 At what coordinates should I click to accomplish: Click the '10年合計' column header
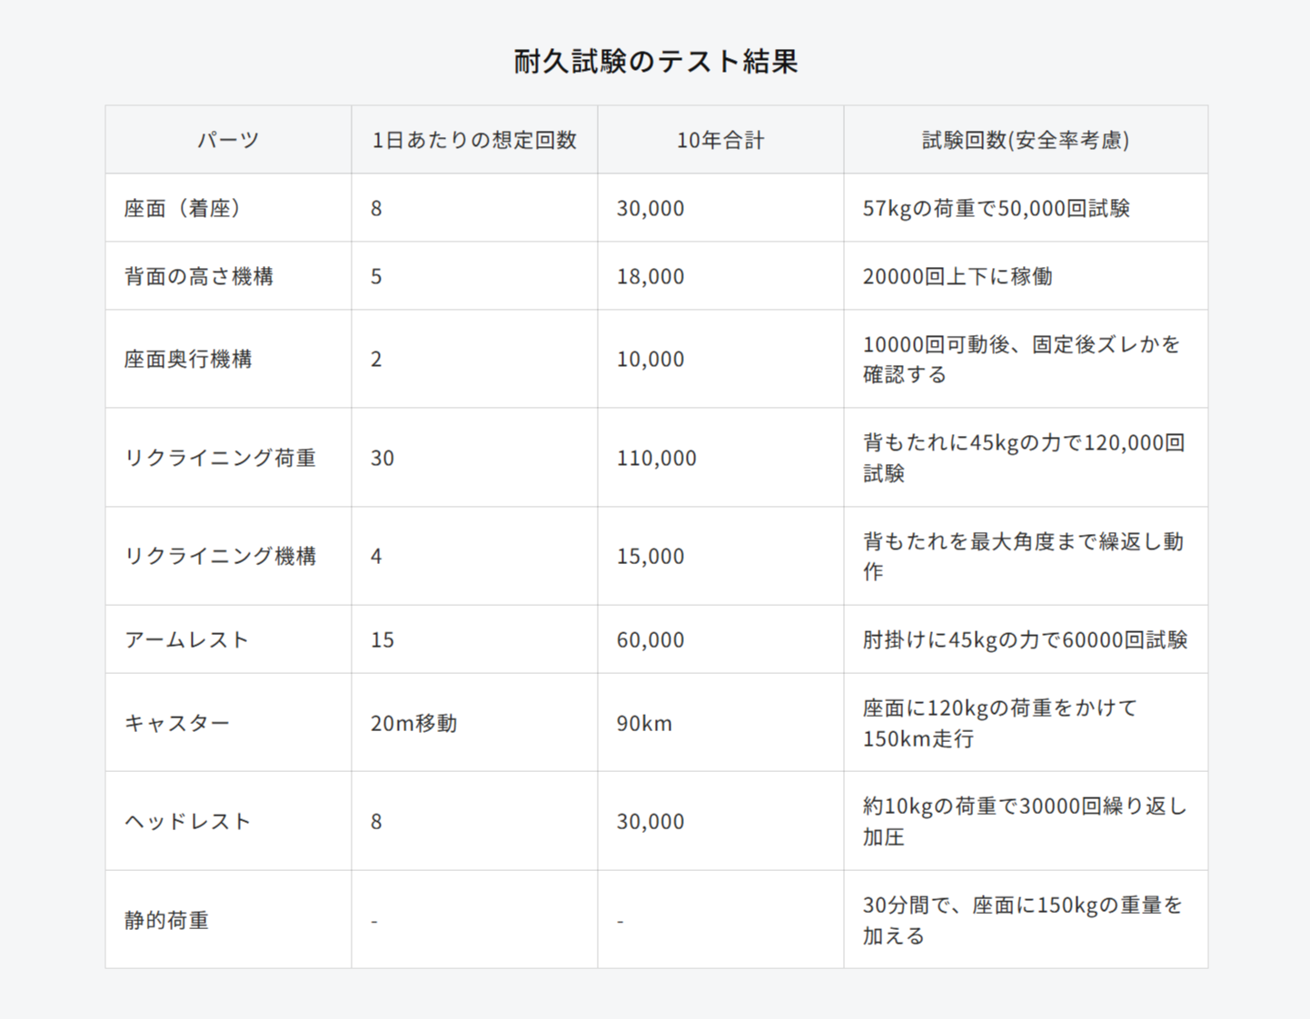pyautogui.click(x=720, y=140)
